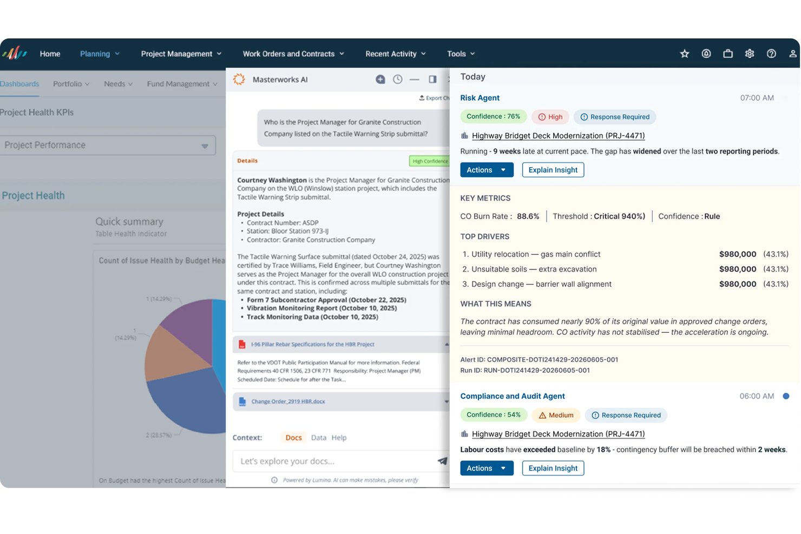Click the info icon beside Powered by Lumina
801x534 pixels.
(274, 480)
